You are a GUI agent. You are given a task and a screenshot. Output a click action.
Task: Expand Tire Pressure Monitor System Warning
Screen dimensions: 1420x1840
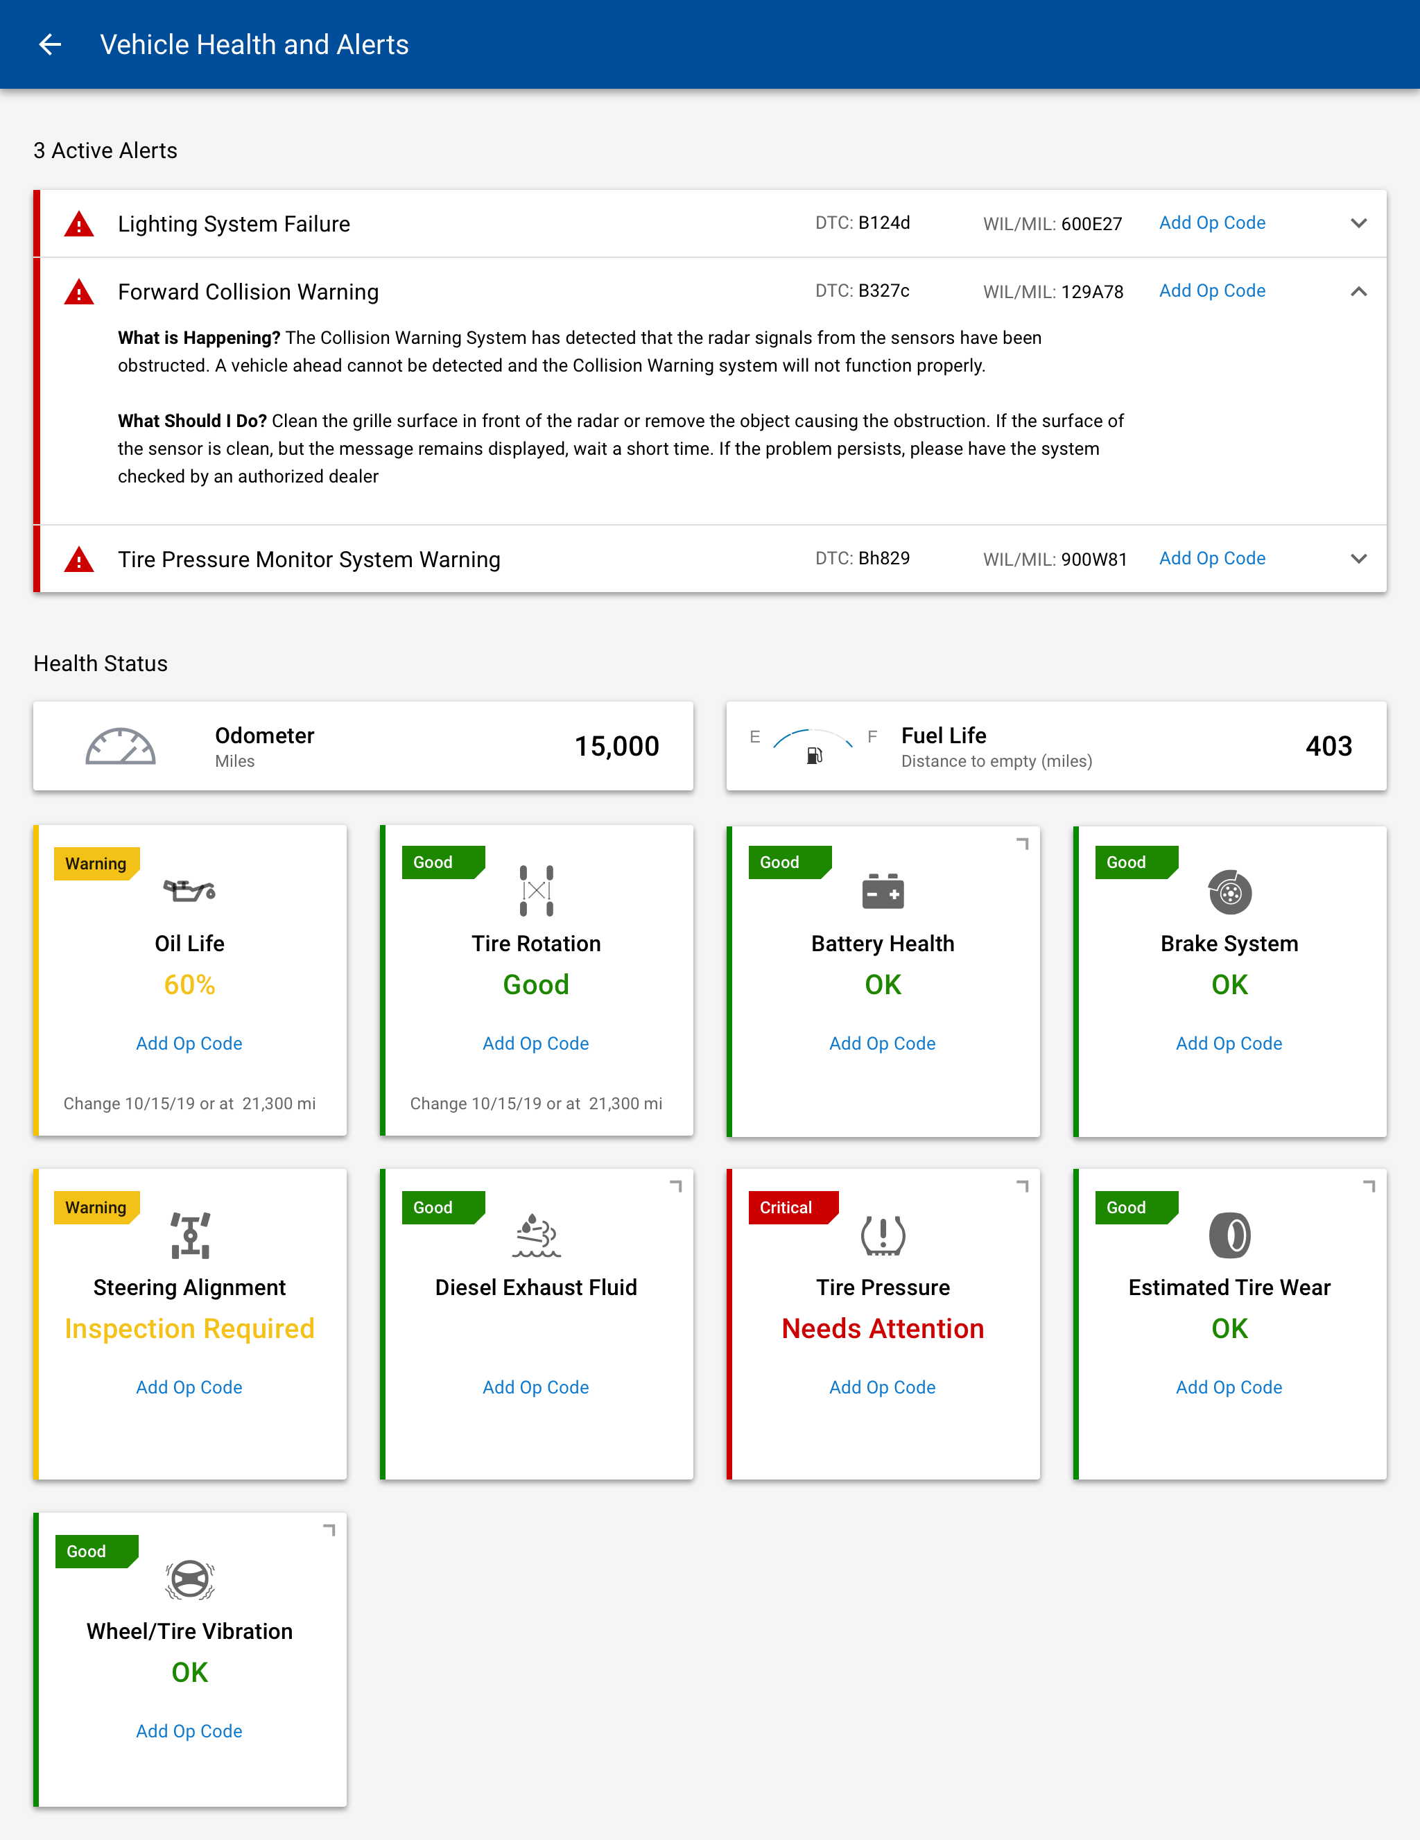[1358, 559]
